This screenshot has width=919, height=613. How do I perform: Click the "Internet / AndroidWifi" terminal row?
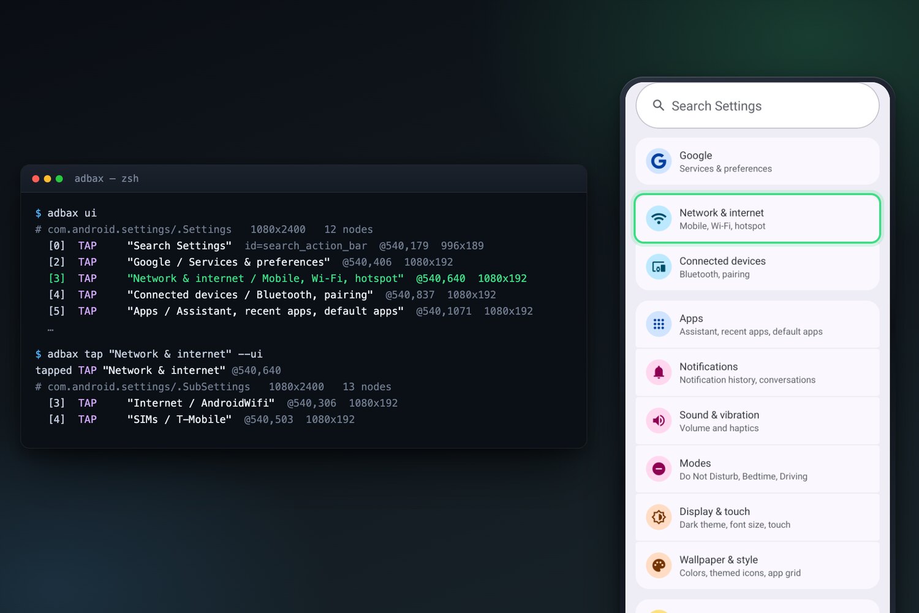(x=223, y=403)
